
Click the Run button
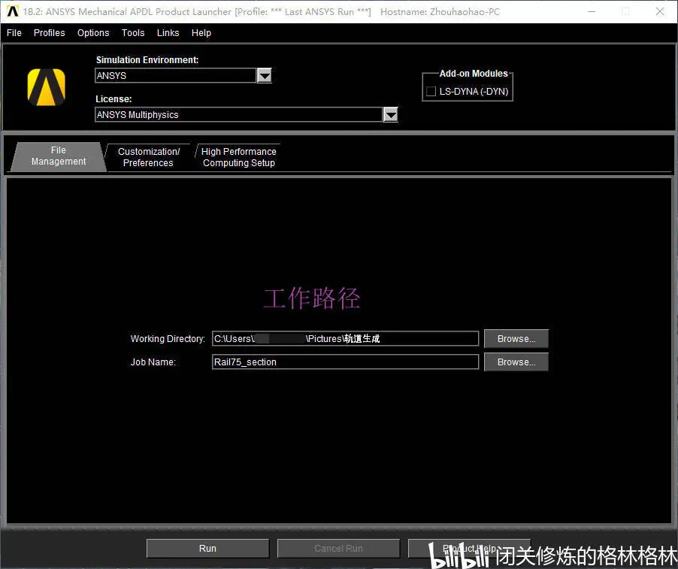207,548
